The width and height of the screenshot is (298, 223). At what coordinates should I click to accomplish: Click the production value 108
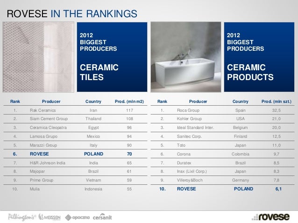[129, 119]
